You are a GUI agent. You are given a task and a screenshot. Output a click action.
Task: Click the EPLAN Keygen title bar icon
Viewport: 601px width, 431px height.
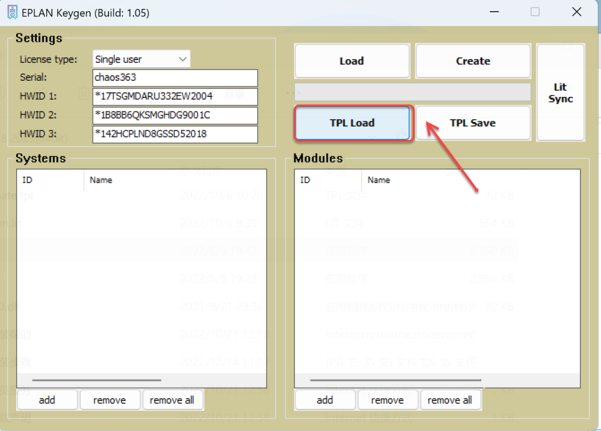coord(12,12)
